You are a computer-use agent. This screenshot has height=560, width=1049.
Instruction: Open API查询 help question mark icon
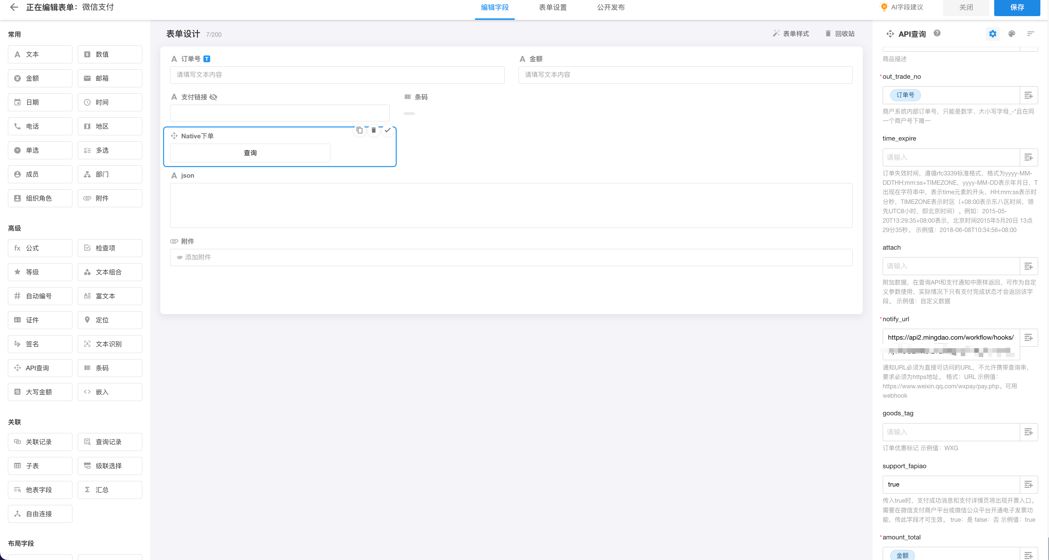pos(937,33)
